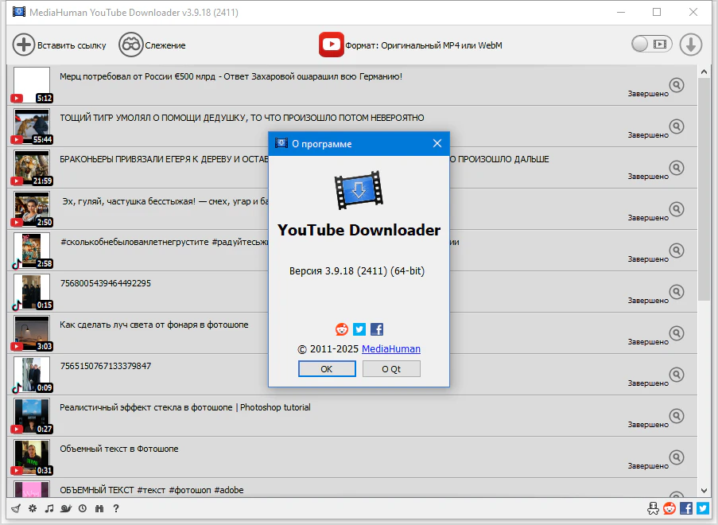
Task: Click Вставить ссылку to paste a link
Action: [x=60, y=45]
